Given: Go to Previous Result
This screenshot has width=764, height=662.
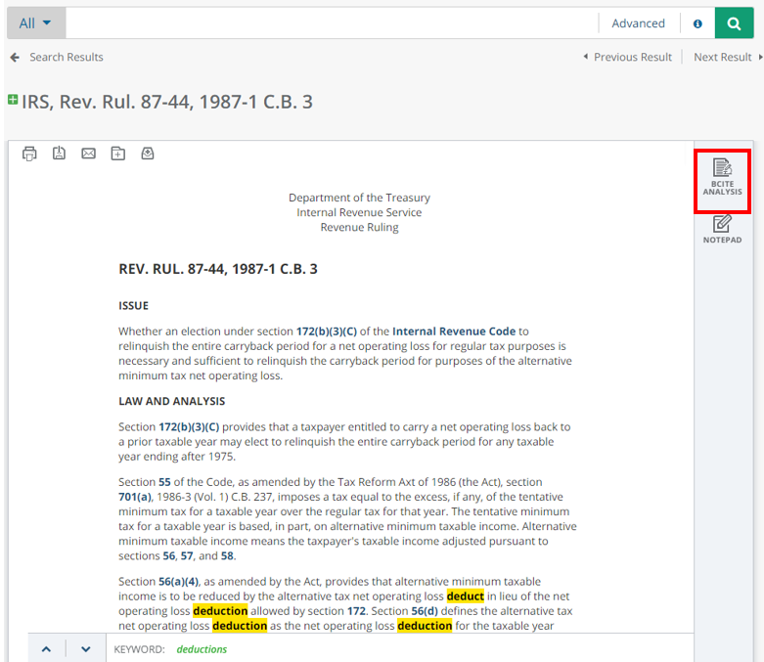Looking at the screenshot, I should (627, 57).
